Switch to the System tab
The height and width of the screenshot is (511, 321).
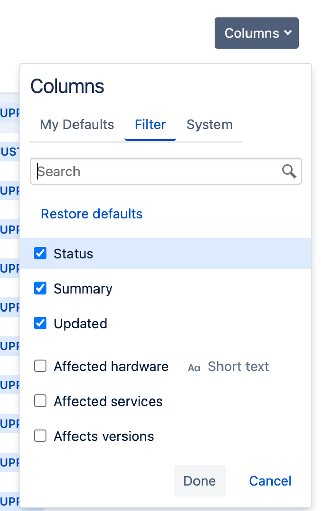209,124
